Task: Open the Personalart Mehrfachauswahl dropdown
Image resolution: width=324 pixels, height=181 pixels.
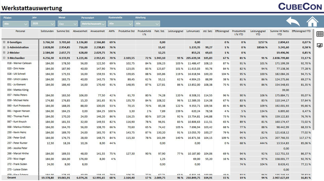Action: (93, 24)
